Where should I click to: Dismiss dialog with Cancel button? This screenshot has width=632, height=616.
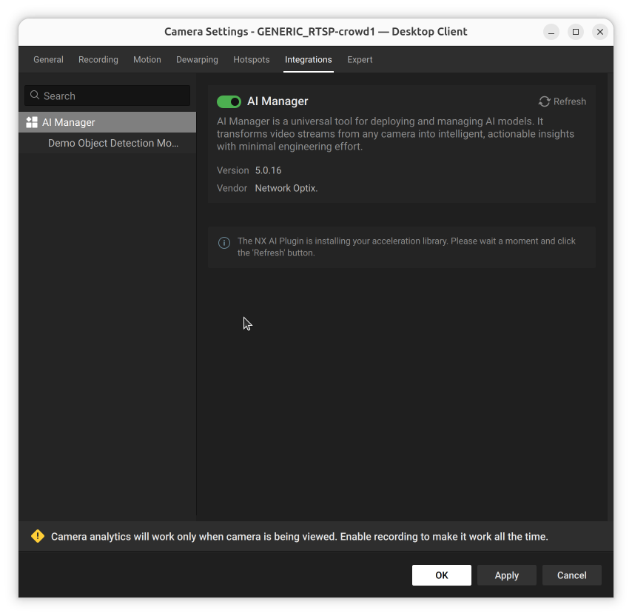tap(572, 575)
